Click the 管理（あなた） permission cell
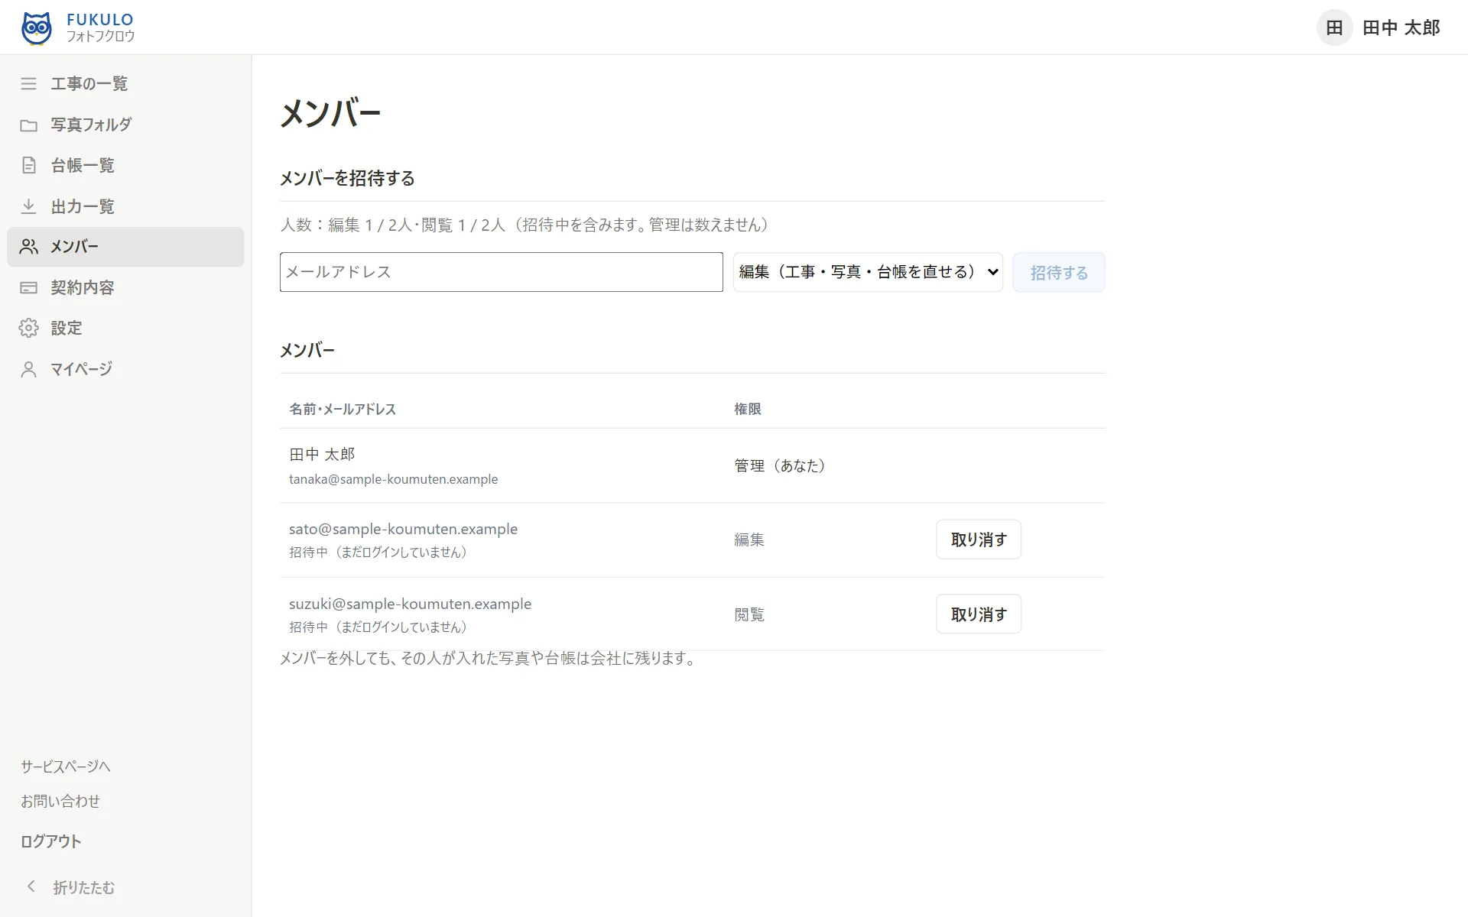This screenshot has width=1468, height=917. click(780, 465)
